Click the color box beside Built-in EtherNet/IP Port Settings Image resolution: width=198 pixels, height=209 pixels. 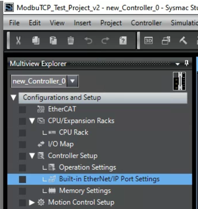point(22,179)
